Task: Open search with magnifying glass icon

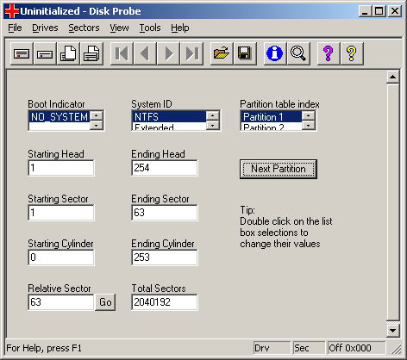Action: pos(298,53)
